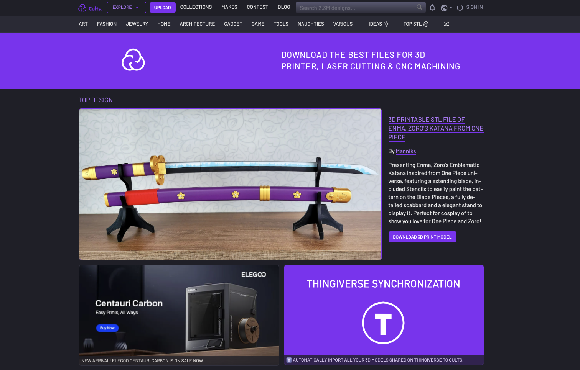This screenshot has height=370, width=580.
Task: Open Top STL section
Action: coord(416,24)
